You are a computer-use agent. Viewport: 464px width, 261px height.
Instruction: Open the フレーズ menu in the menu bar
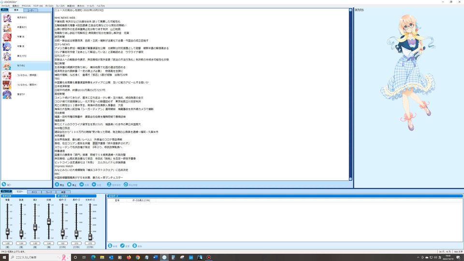60,6
